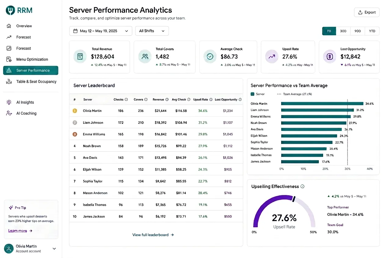Viewport: 386px width, 258px height.
Task: Click the info icon next to Upsell Rate column
Action: [211, 99]
